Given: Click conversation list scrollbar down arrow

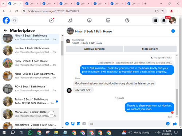Looking at the screenshot, I should 62,127.
